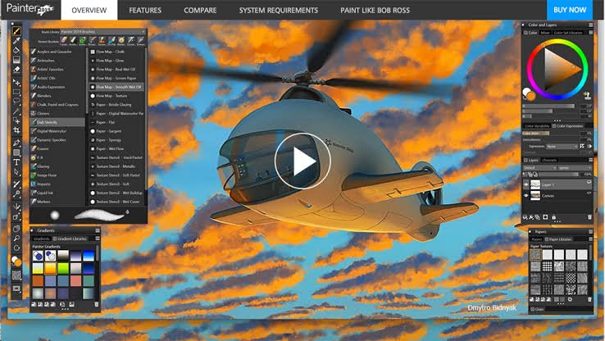Delete the selected paper texture with trash icon
605x341 pixels.
pyautogui.click(x=589, y=299)
